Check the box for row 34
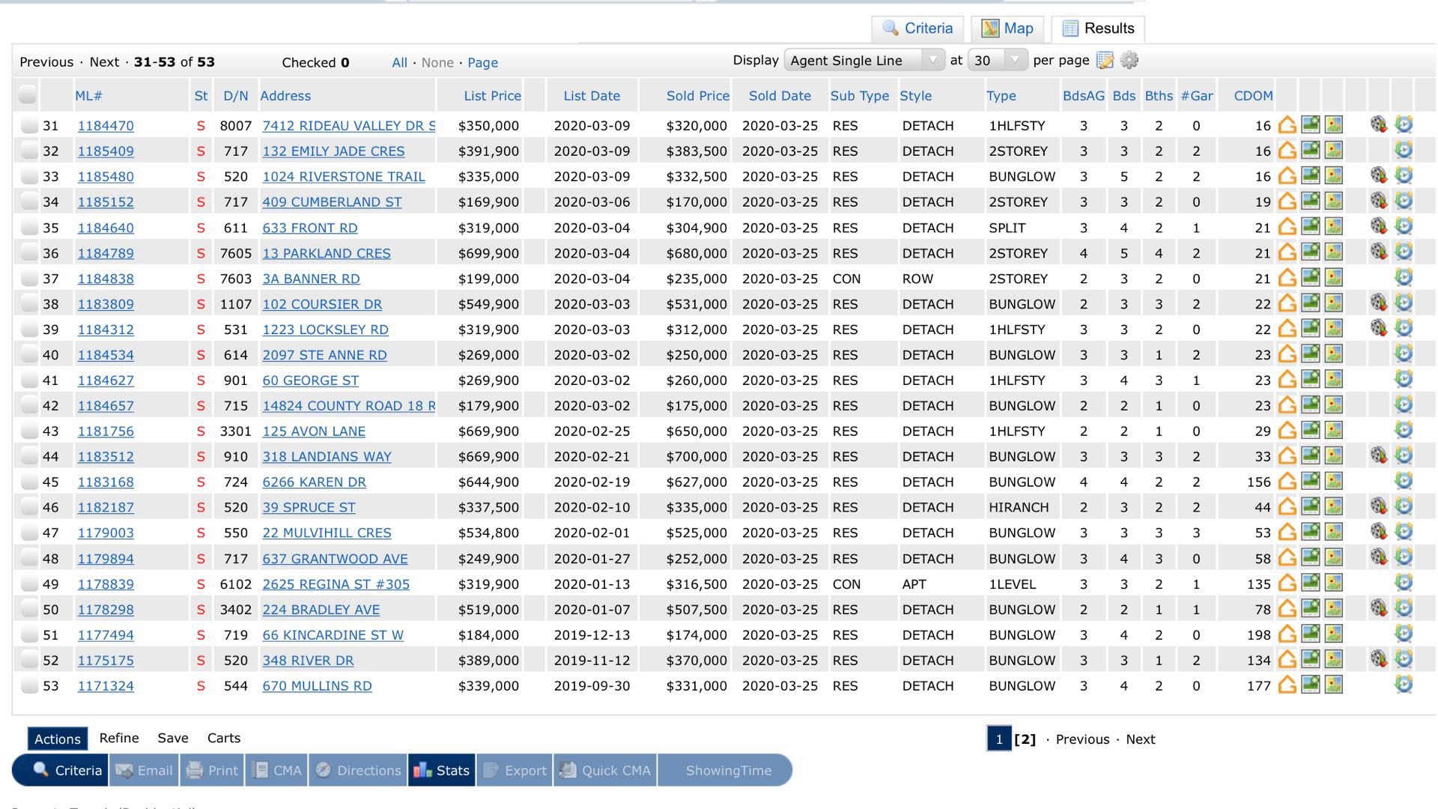 (x=29, y=202)
